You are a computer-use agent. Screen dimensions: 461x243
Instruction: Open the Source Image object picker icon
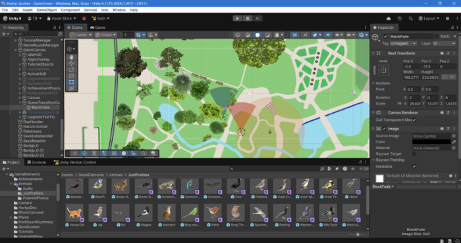click(454, 136)
